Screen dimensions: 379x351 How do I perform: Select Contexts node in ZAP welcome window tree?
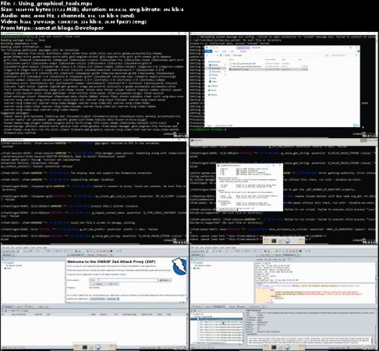(10, 263)
